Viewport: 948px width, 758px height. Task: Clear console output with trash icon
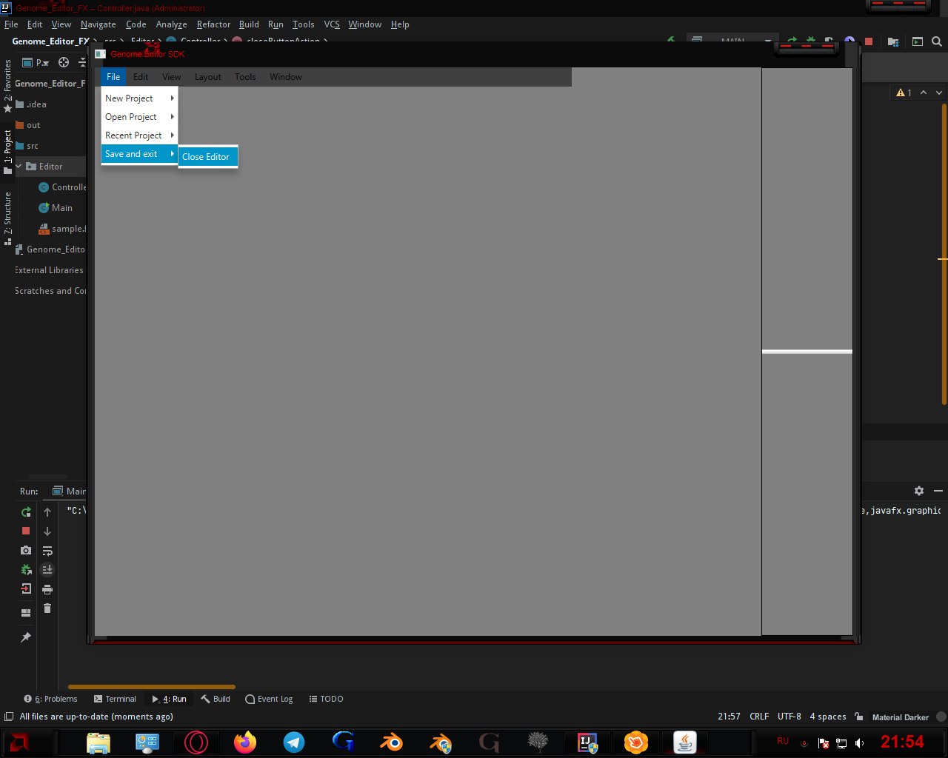(x=47, y=608)
